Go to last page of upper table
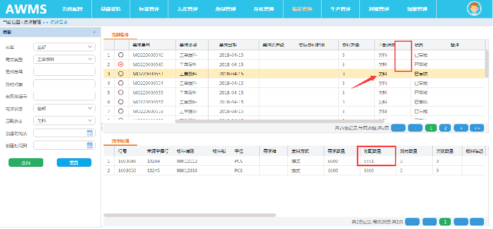The image size is (493, 229). (477, 128)
